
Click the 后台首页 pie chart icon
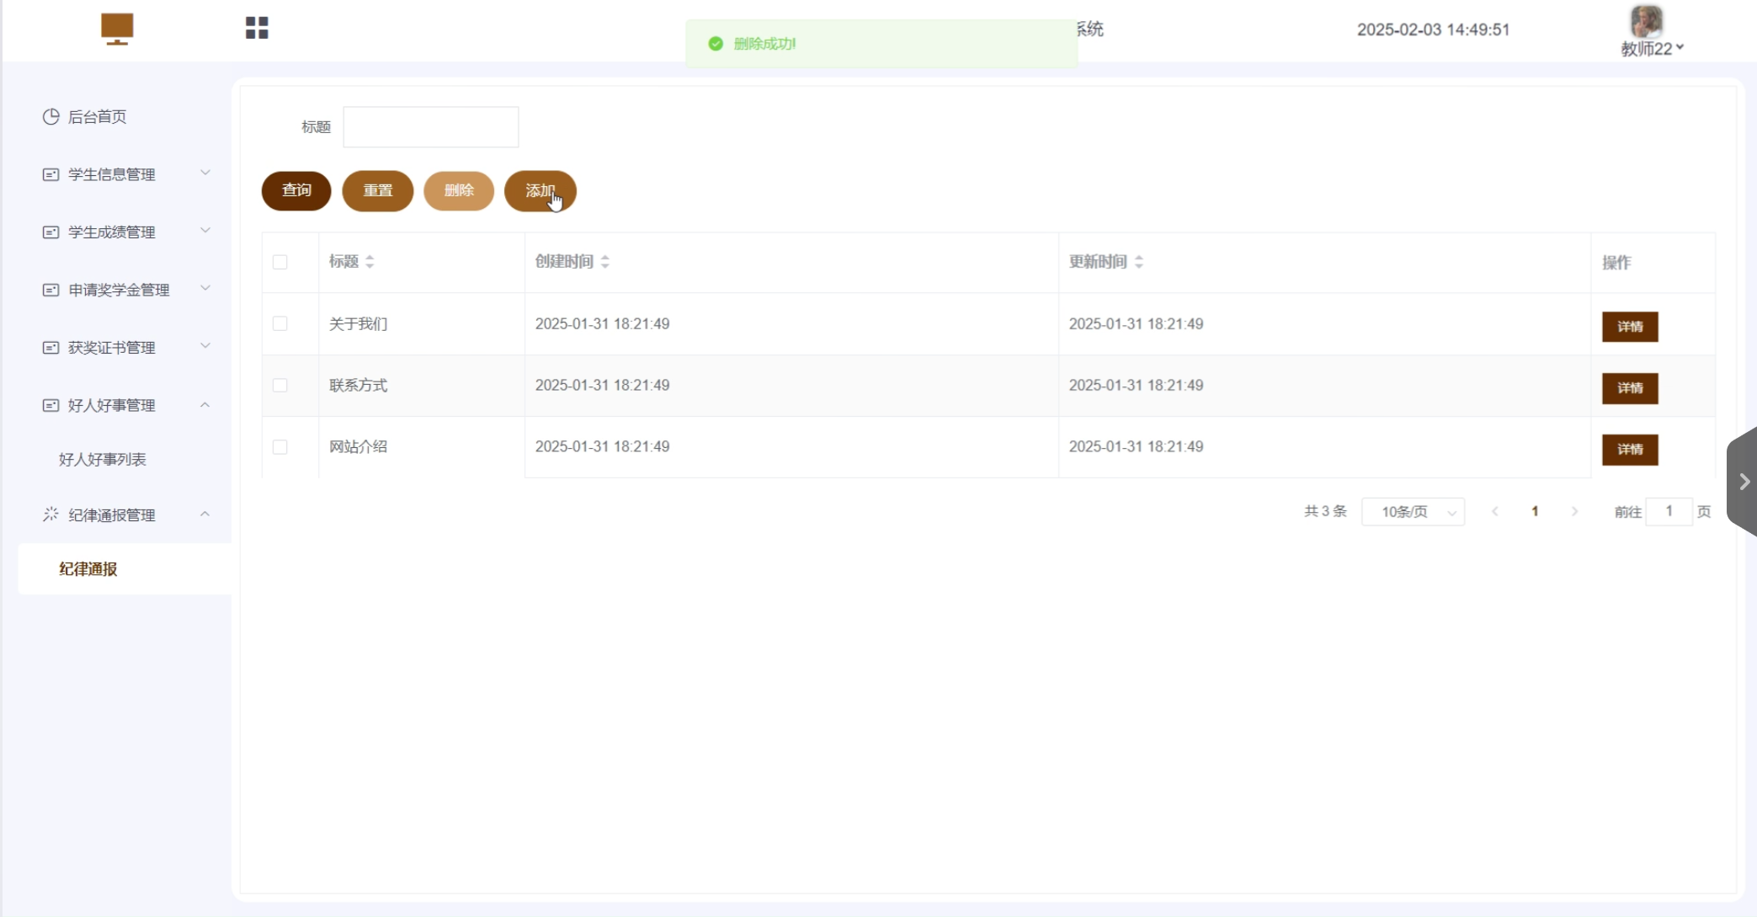point(51,116)
